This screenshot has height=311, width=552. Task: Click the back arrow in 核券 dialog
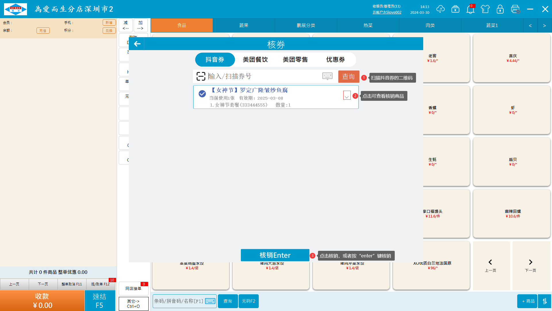click(x=137, y=44)
